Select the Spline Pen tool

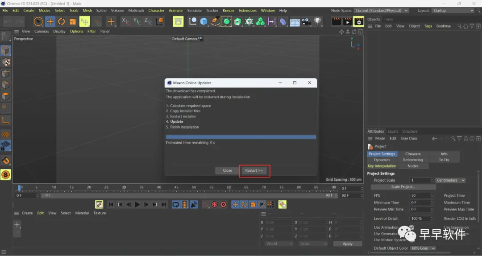click(x=215, y=21)
